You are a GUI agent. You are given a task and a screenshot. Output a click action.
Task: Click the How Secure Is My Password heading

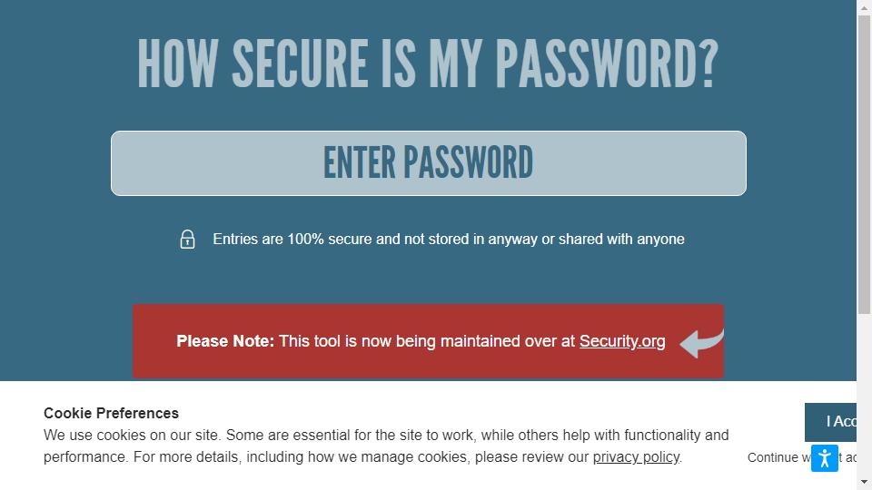coord(428,64)
